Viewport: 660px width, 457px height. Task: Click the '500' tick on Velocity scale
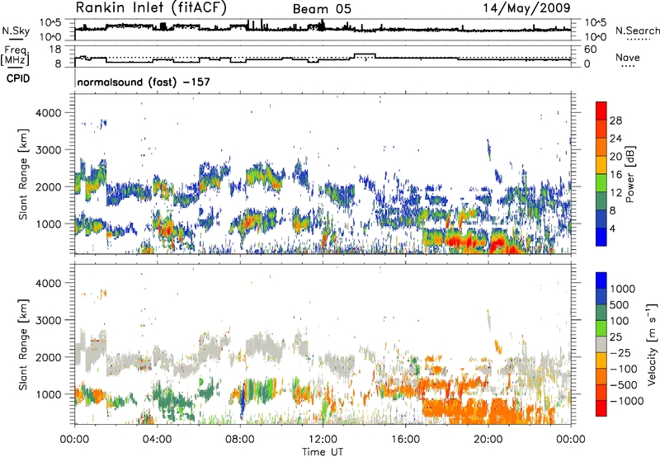pyautogui.click(x=619, y=305)
